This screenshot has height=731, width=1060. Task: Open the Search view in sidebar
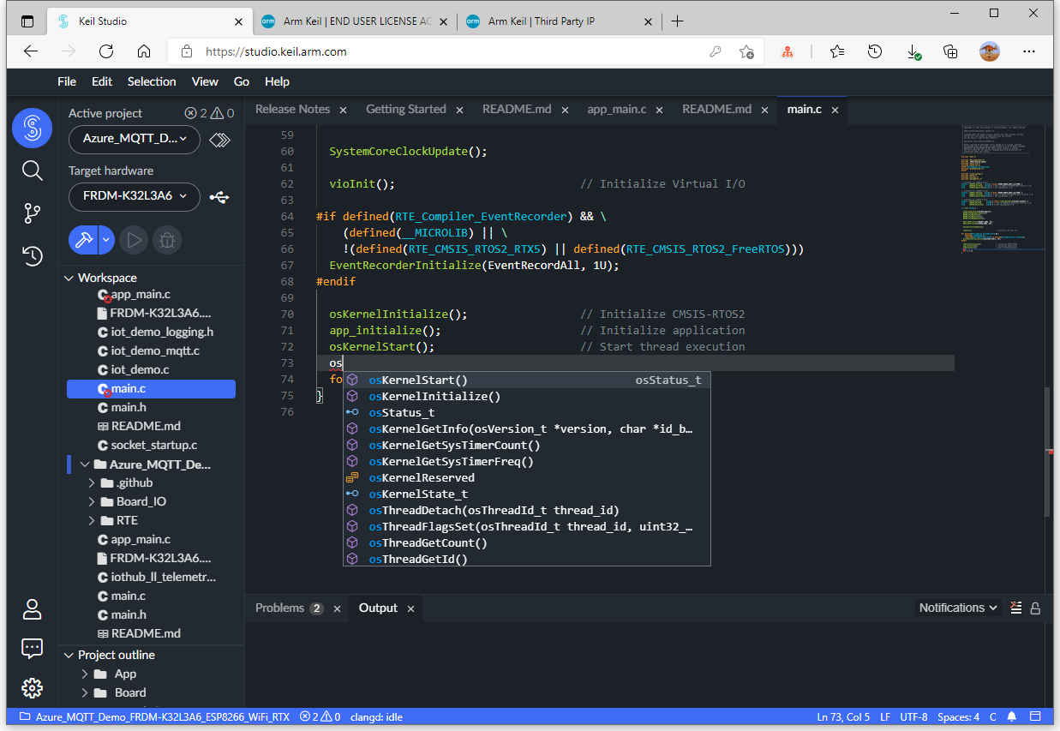(33, 171)
